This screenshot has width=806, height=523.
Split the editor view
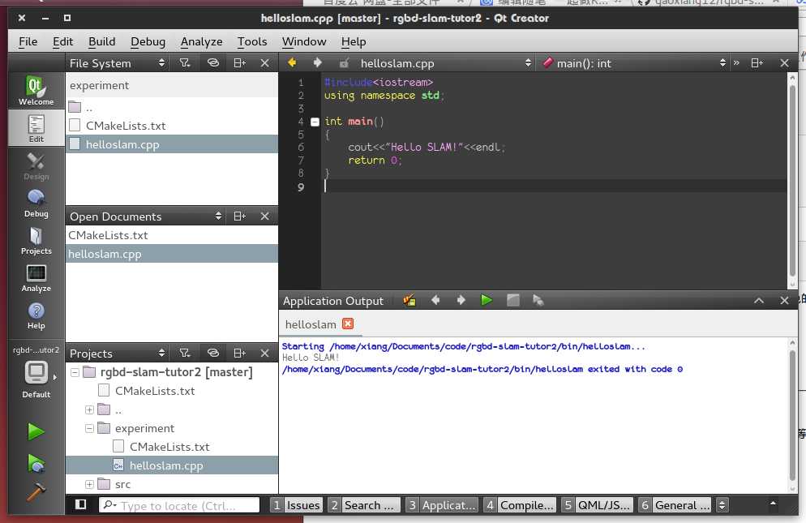(x=757, y=62)
